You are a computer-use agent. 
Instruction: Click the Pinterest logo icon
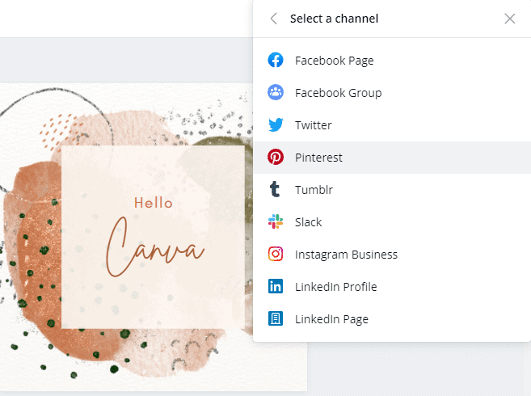(276, 157)
